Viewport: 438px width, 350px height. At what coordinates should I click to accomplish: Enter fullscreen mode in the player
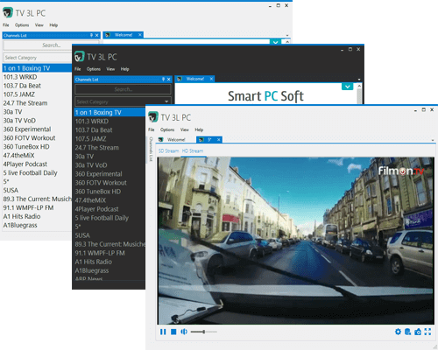click(x=427, y=332)
